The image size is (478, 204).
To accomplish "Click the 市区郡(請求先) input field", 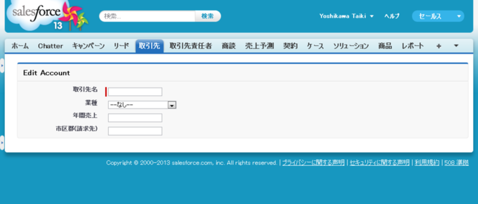I will pyautogui.click(x=135, y=131).
